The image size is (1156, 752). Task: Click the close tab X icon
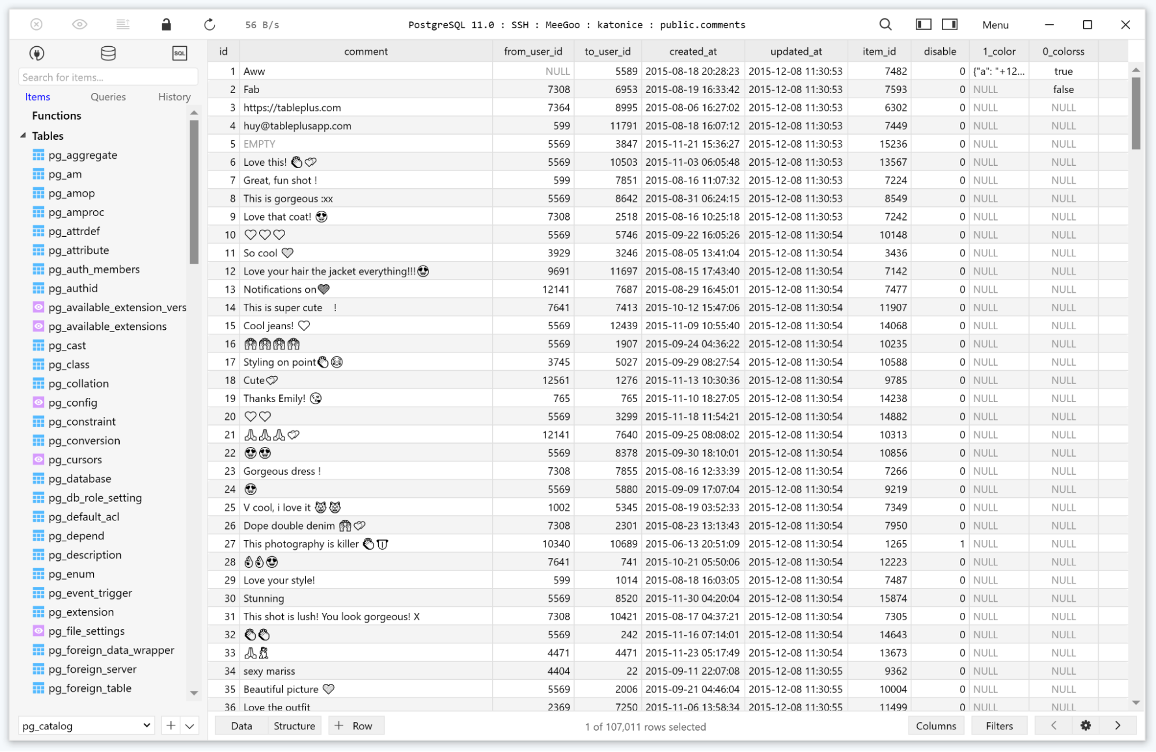36,24
